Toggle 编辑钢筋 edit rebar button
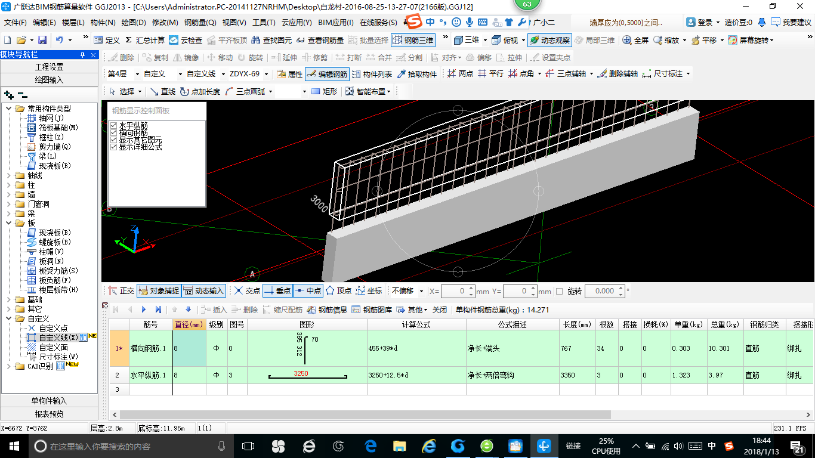 [x=327, y=74]
